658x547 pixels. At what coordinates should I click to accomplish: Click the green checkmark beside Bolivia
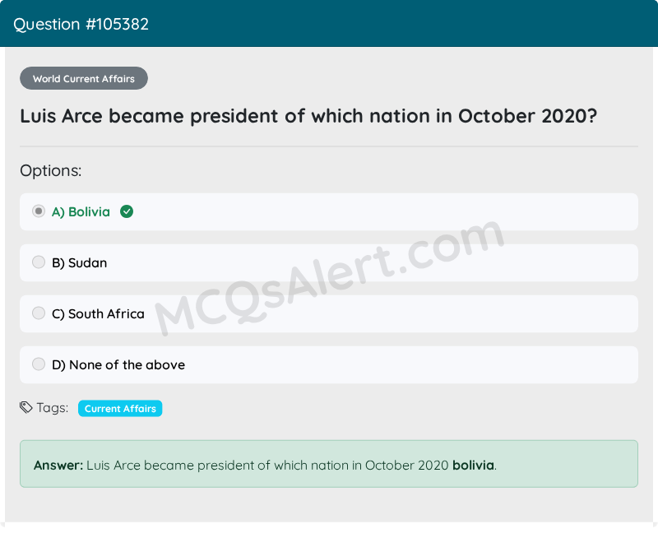pos(126,211)
